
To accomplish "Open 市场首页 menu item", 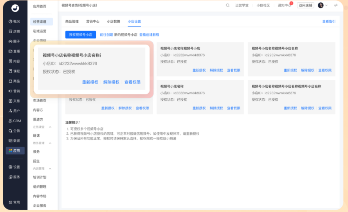I will point(40,100).
